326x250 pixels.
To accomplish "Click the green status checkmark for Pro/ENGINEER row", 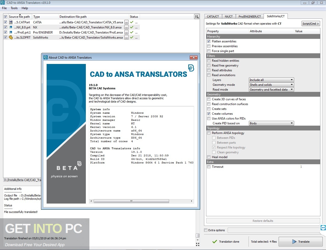I will [132, 32].
